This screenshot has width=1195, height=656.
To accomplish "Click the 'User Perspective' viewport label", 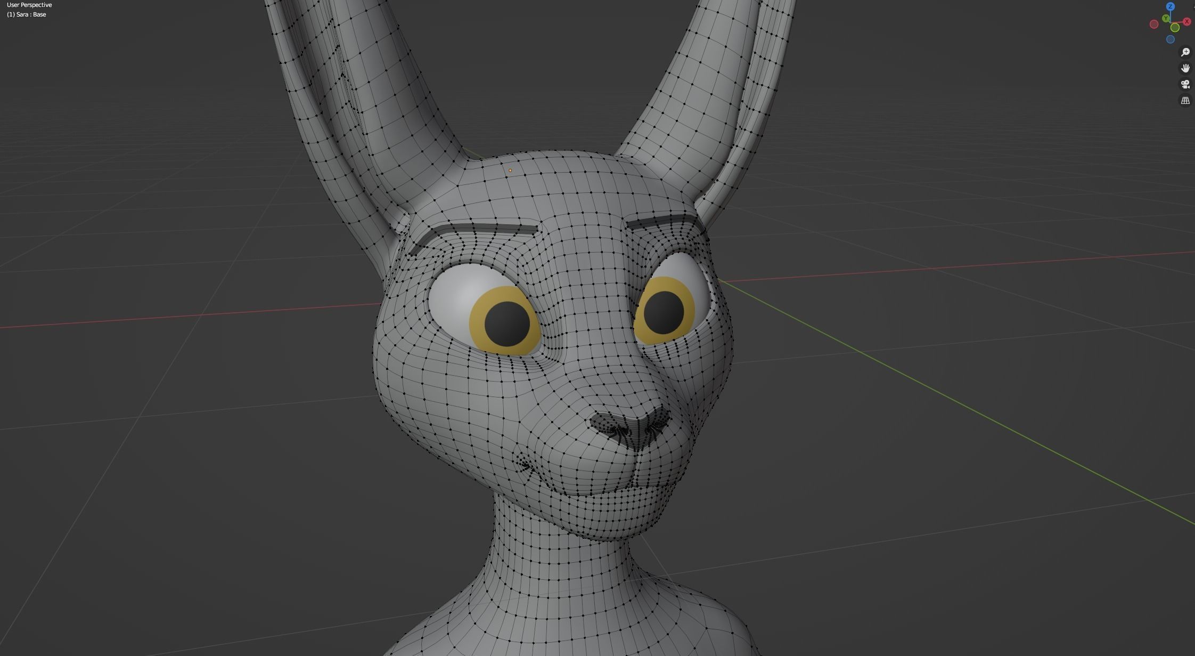I will point(29,5).
